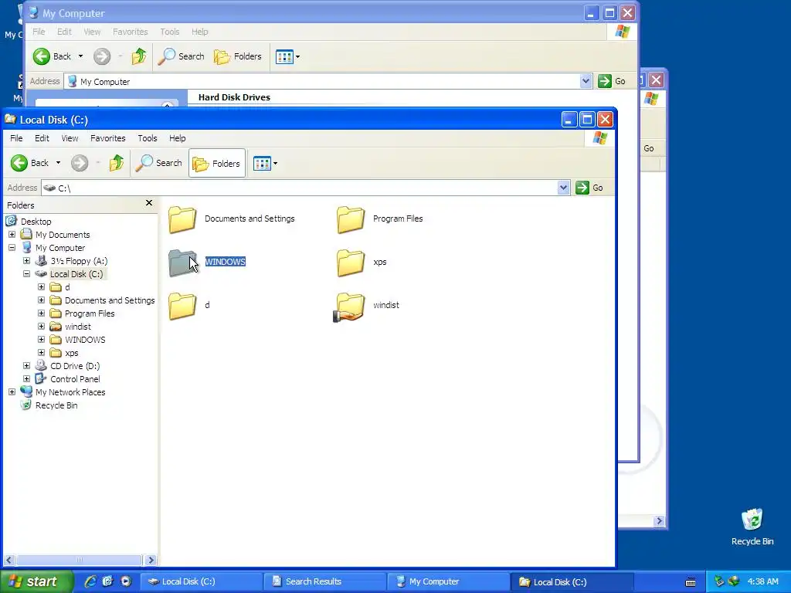The image size is (791, 593).
Task: Open File menu in Local Disk window
Action: [x=16, y=138]
